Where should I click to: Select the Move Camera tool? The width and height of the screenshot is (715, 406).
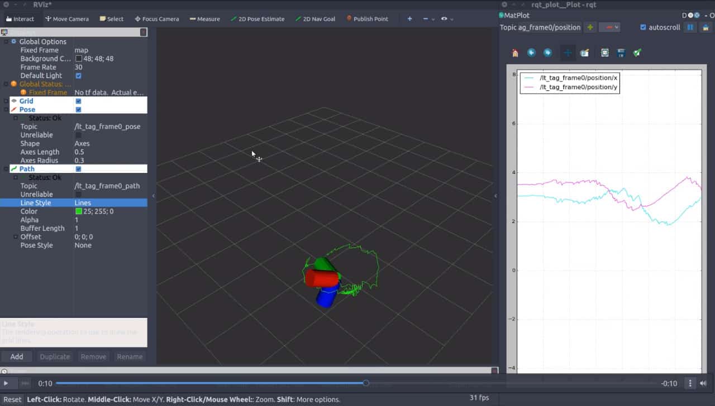pos(66,18)
